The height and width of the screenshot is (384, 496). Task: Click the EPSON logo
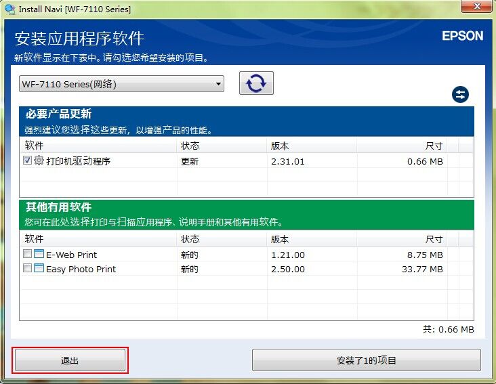(x=463, y=36)
